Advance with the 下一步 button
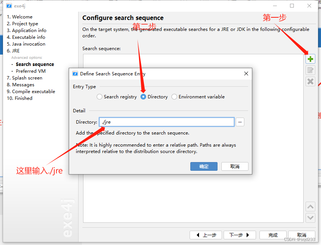This screenshot has height=245, width=321. (x=239, y=235)
